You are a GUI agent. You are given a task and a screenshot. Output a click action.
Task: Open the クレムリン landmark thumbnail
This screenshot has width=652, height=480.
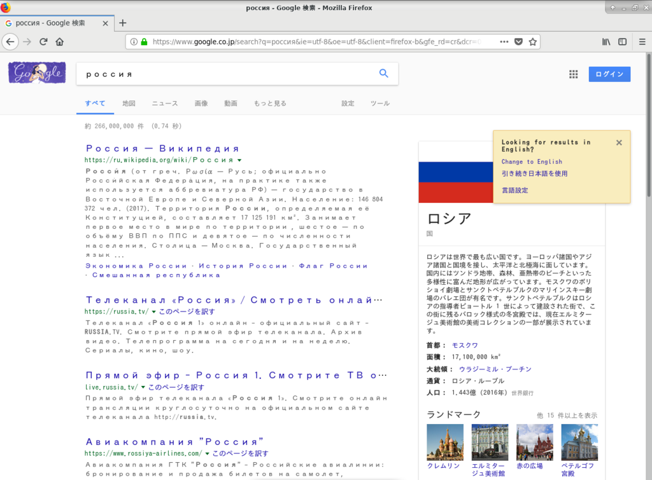[444, 444]
